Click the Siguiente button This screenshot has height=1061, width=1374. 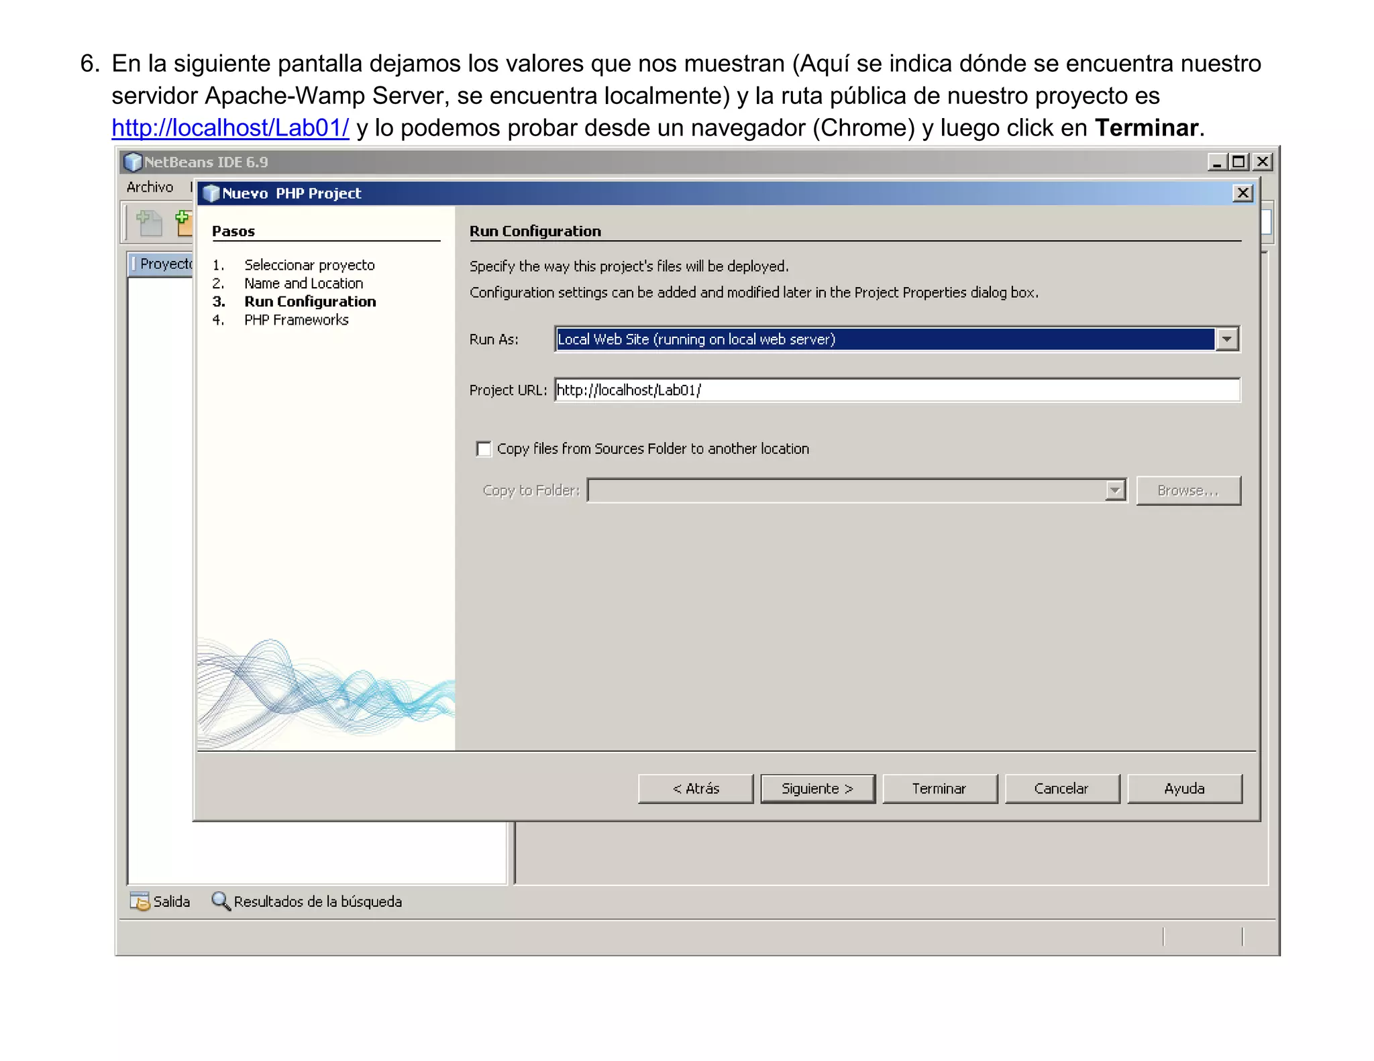(x=818, y=789)
